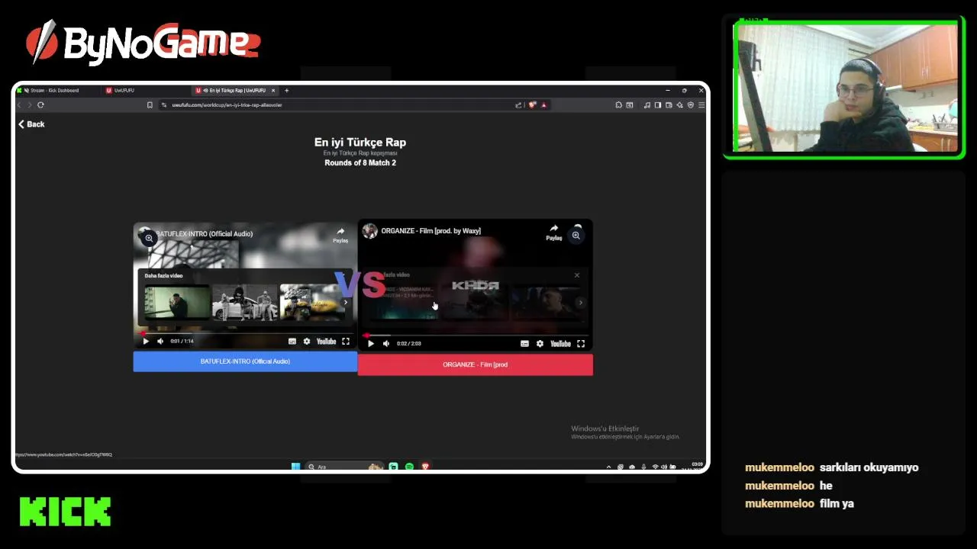Image resolution: width=977 pixels, height=549 pixels.
Task: Open the yellow taxi suggested video thumbnail
Action: click(310, 302)
